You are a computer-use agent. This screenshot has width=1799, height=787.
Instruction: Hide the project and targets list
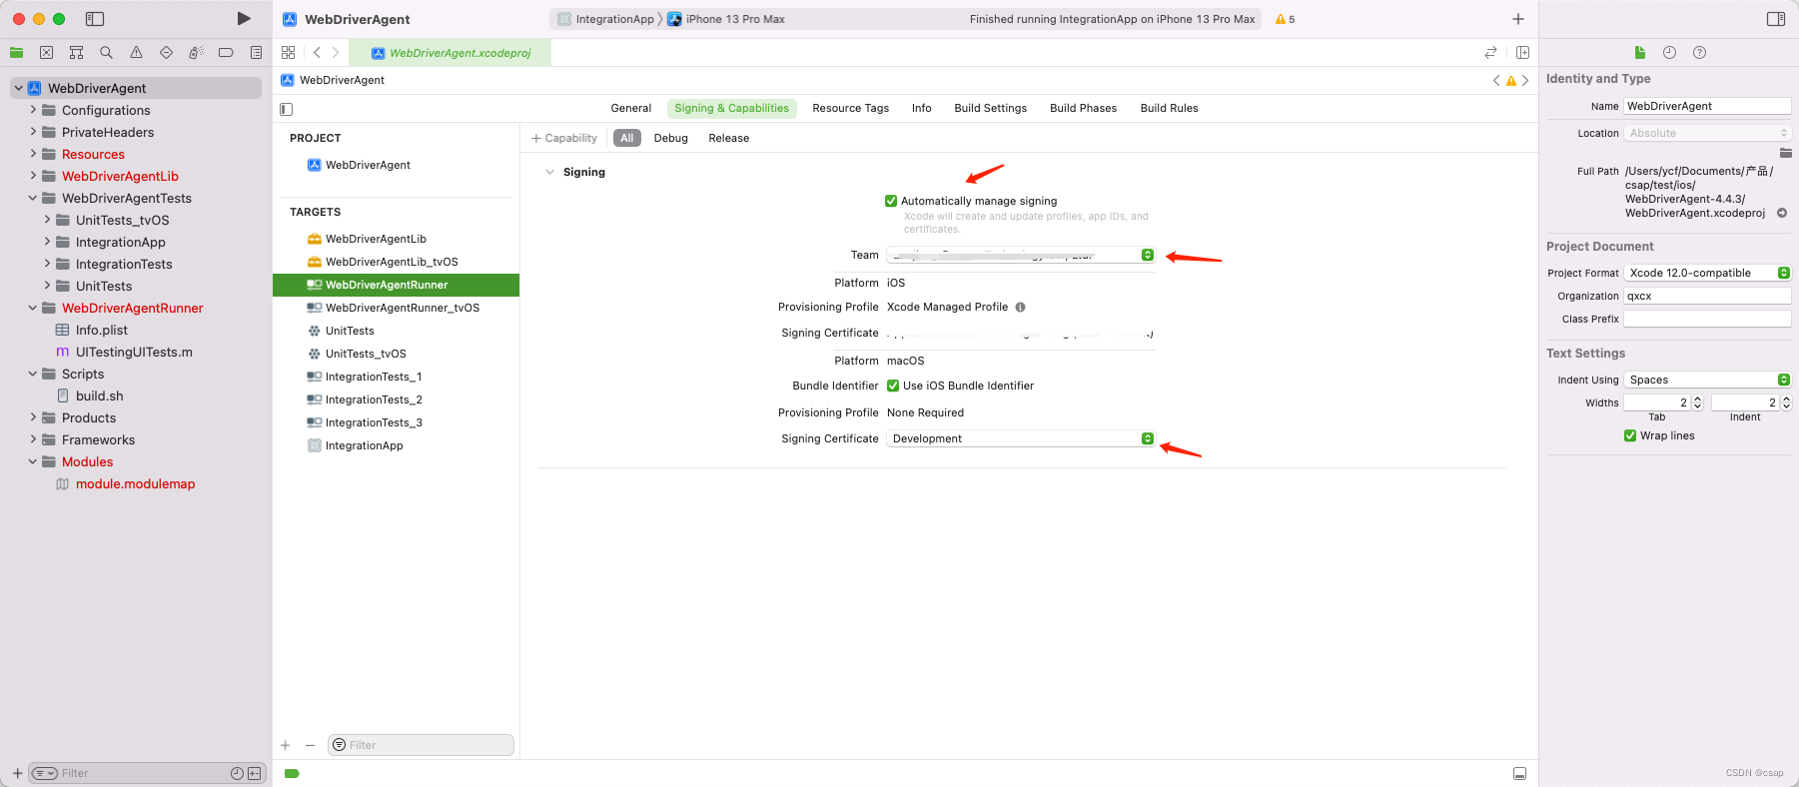click(x=287, y=109)
